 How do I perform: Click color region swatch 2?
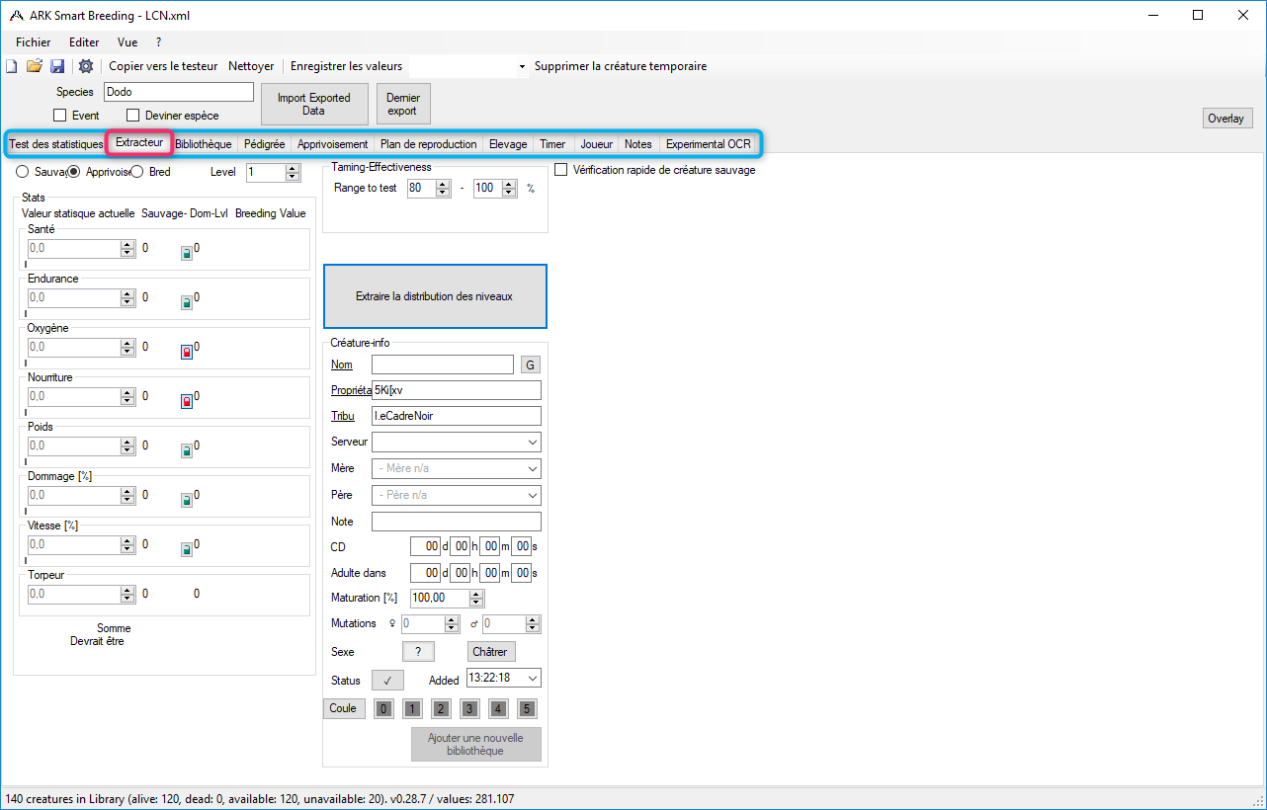(441, 708)
